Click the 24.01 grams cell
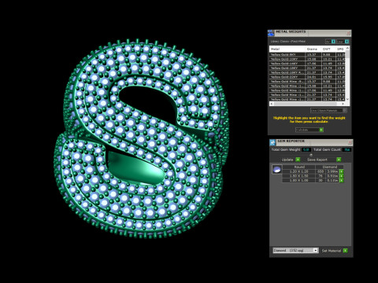This screenshot has height=283, width=378. [x=313, y=77]
